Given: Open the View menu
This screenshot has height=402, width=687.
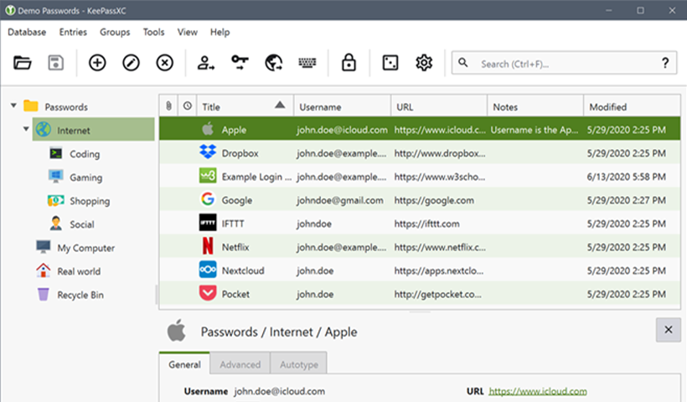Looking at the screenshot, I should (x=188, y=32).
